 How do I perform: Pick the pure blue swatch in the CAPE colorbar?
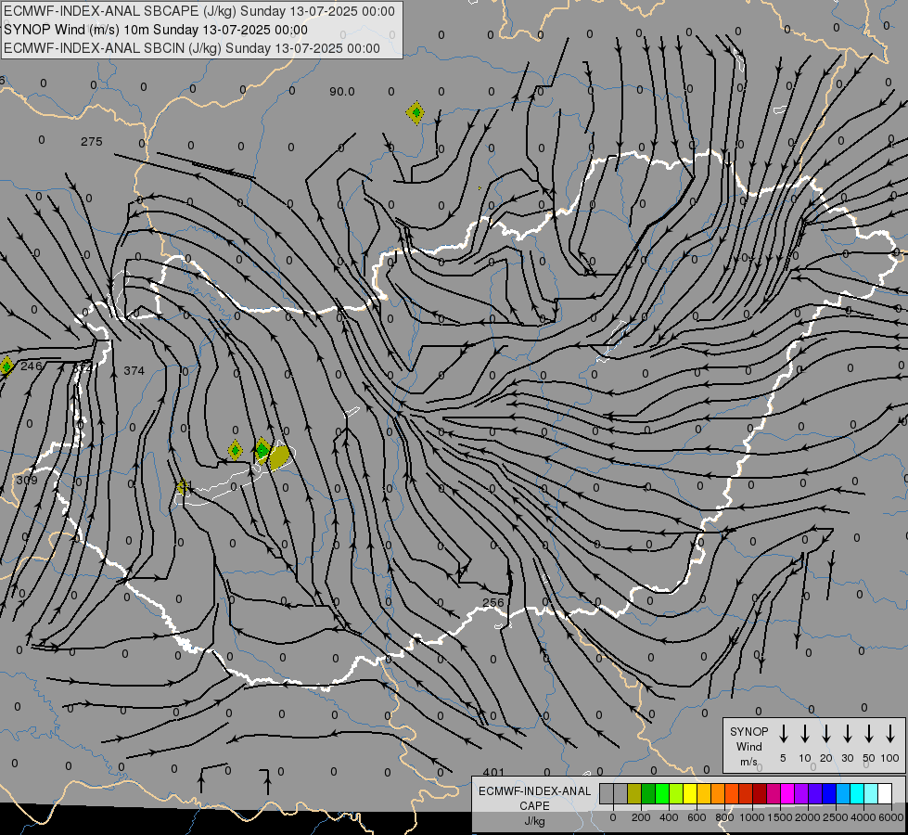[828, 793]
